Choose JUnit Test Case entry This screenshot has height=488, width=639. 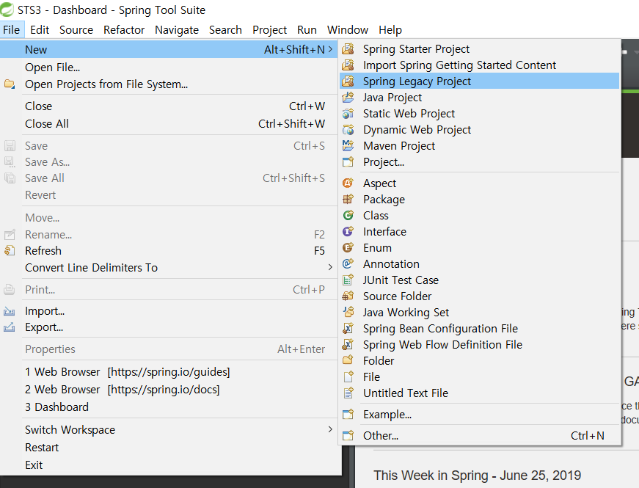point(479,280)
